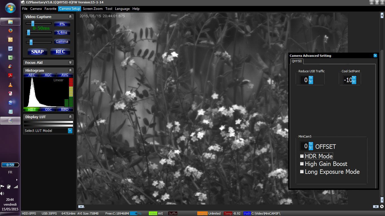The image size is (385, 216).
Task: Click the volume speaker tray icon
Action: 2,193
